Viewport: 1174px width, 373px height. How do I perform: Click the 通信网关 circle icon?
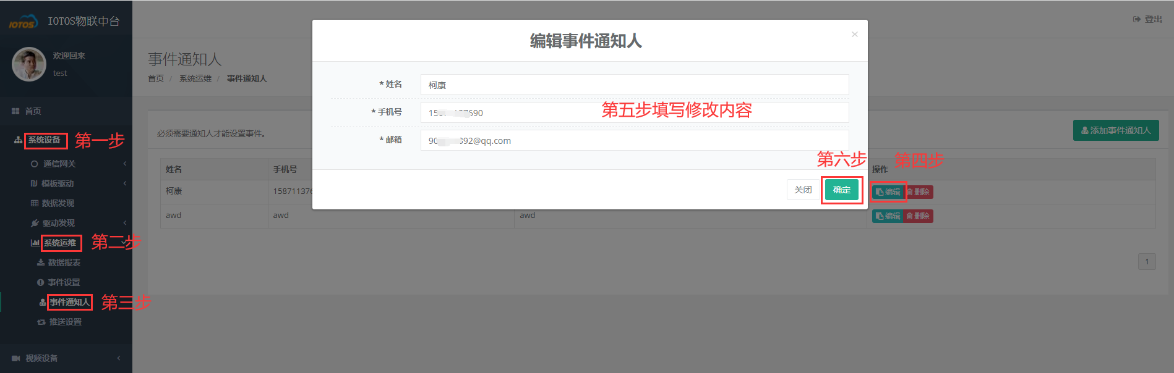[34, 164]
